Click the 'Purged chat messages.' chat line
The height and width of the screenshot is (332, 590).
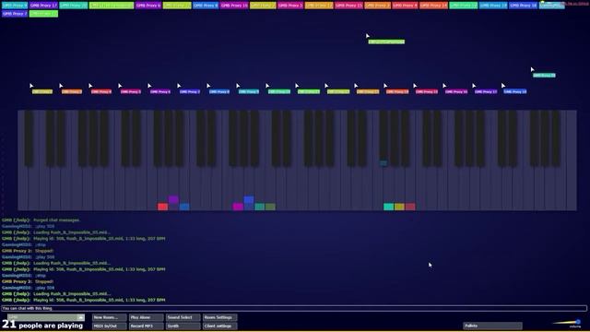pos(56,220)
